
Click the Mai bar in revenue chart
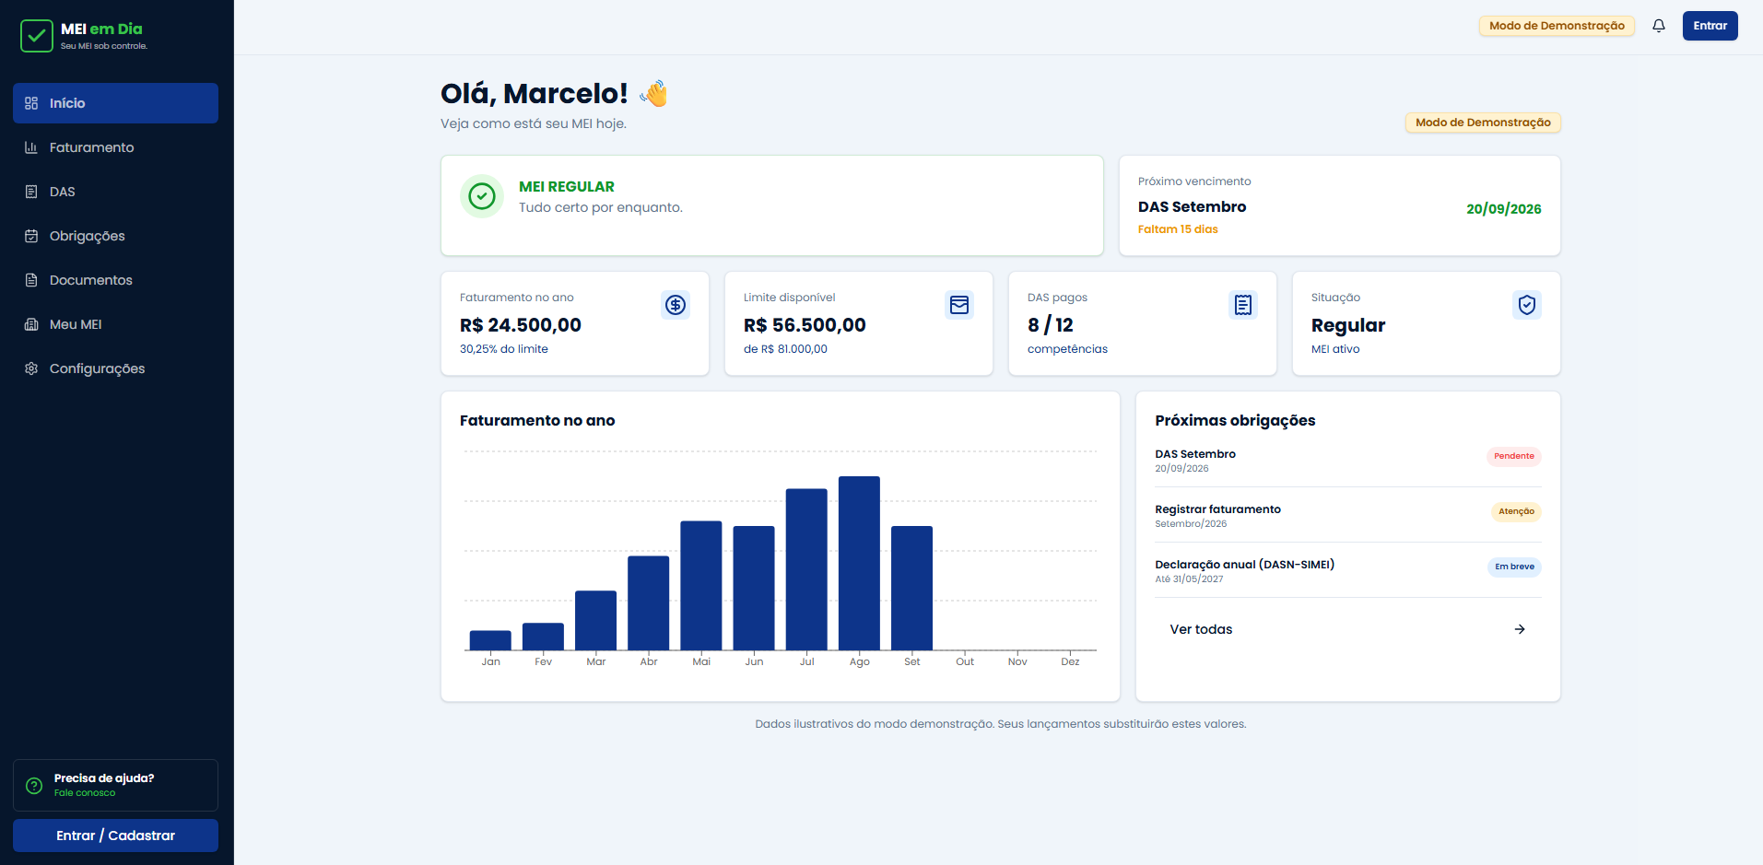click(701, 586)
